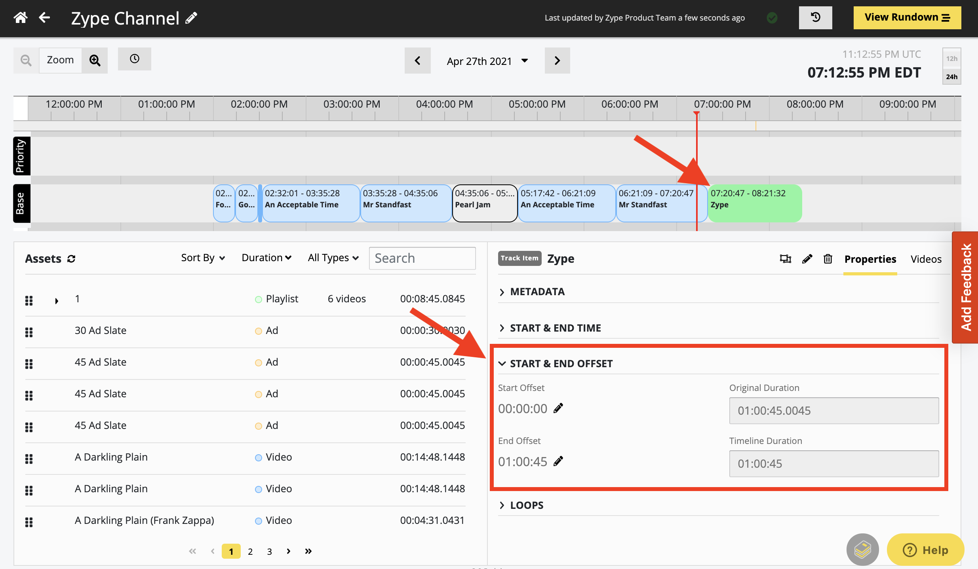Viewport: 978px width, 569px height.
Task: Go to the home icon
Action: (21, 18)
